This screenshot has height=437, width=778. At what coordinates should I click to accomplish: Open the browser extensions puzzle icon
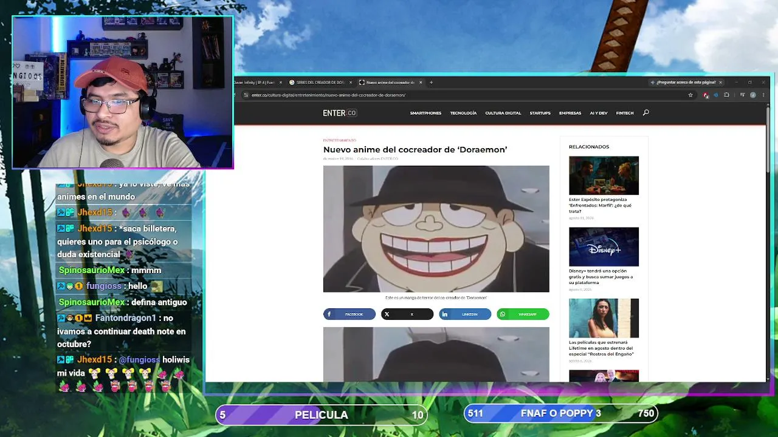tap(726, 95)
